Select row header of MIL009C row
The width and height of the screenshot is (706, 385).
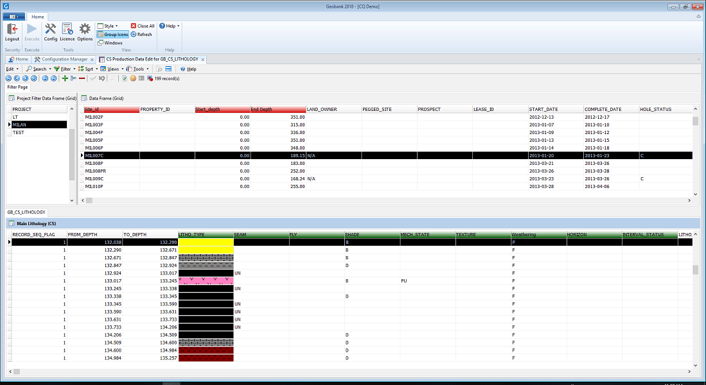pos(81,179)
